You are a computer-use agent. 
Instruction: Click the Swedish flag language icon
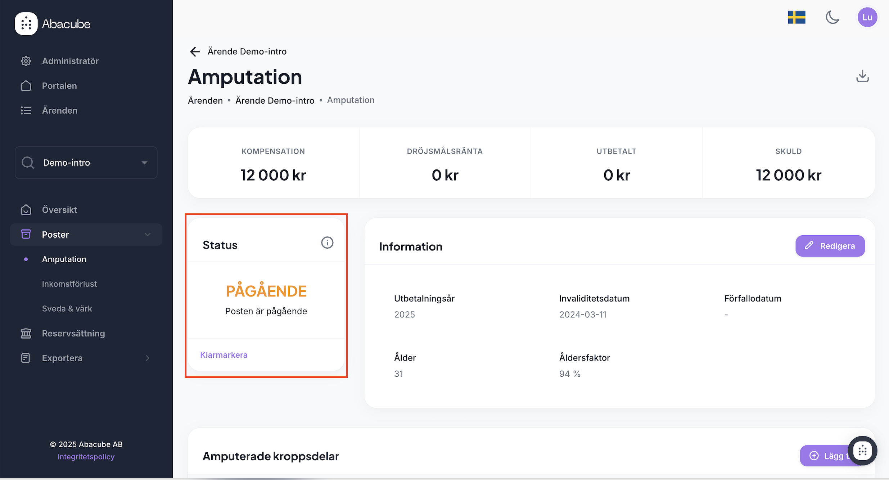click(797, 17)
